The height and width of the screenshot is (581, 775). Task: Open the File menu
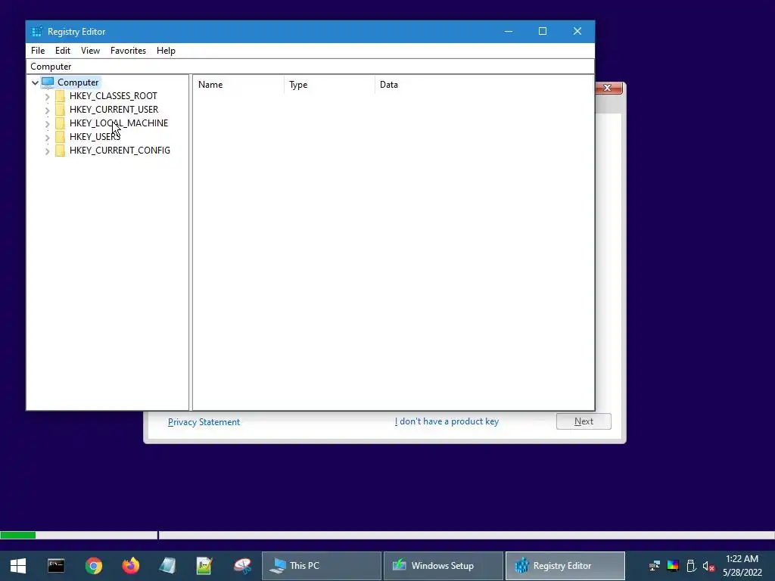click(38, 51)
